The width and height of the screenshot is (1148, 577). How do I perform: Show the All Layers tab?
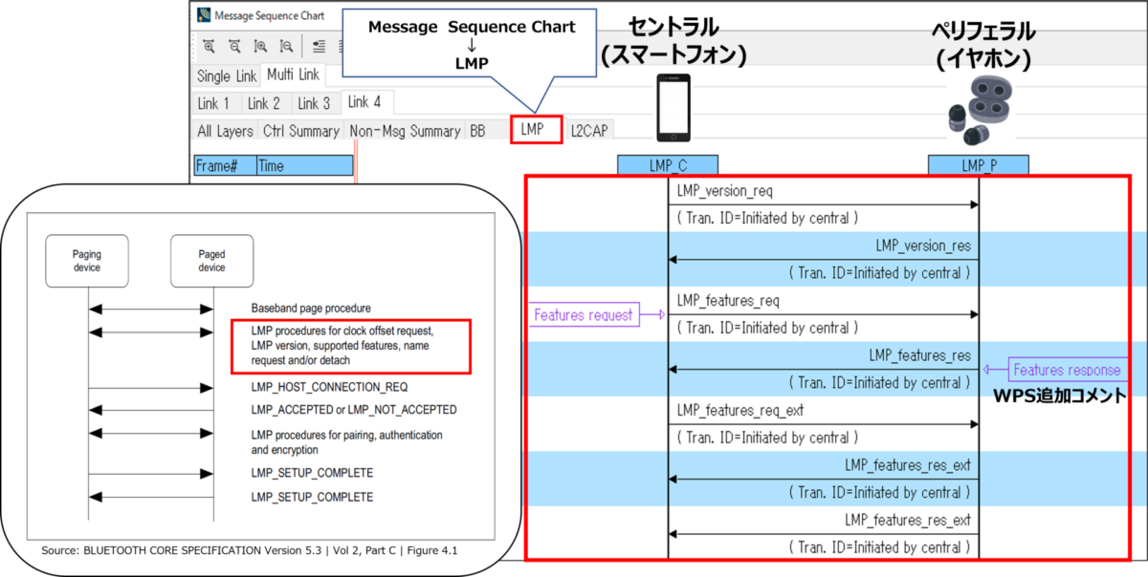tap(225, 131)
